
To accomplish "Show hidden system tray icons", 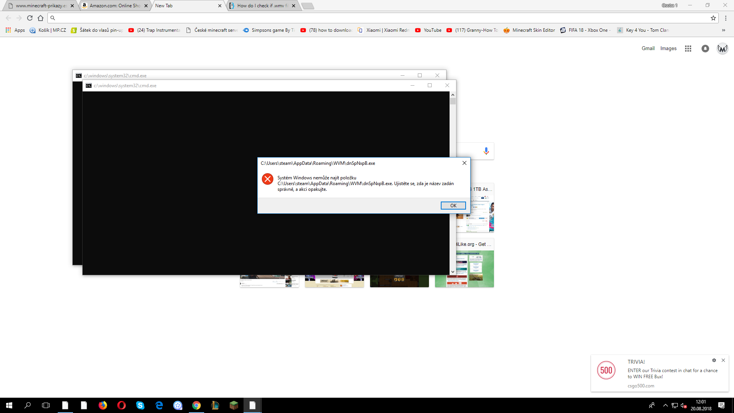I will 665,405.
